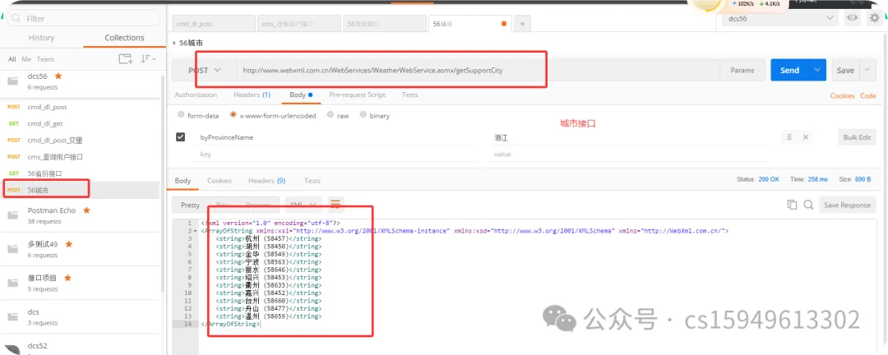Open the 接口项目 collection folder

12,283
